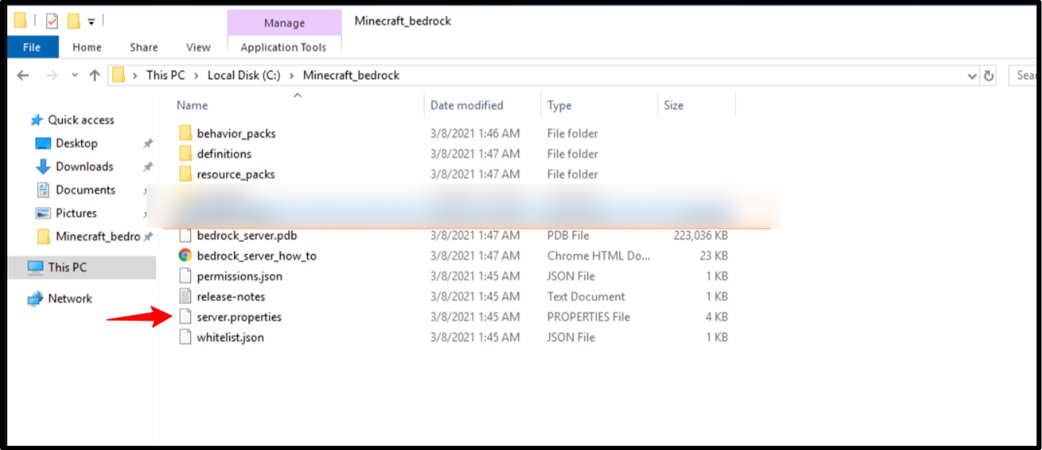The height and width of the screenshot is (450, 1042).
Task: Go up one folder level arrow
Action: (94, 76)
